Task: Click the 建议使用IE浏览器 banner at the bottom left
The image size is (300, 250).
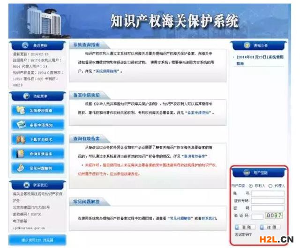Action: coord(37,240)
